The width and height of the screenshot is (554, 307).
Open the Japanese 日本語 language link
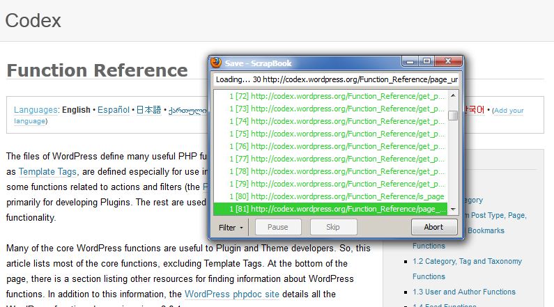coord(148,110)
